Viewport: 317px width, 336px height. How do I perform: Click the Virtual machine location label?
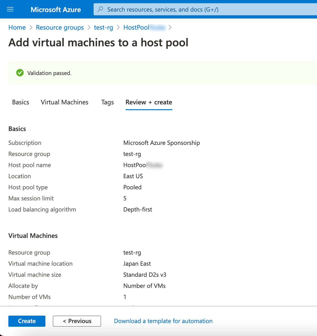point(40,263)
